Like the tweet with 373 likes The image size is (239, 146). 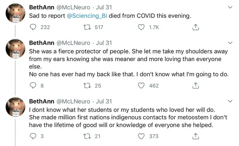(141, 136)
